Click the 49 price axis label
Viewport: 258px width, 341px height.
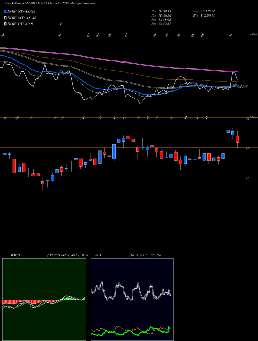pyautogui.click(x=247, y=148)
